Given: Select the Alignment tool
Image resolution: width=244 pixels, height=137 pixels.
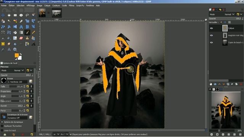Looking at the screenshot, I should [9, 15].
